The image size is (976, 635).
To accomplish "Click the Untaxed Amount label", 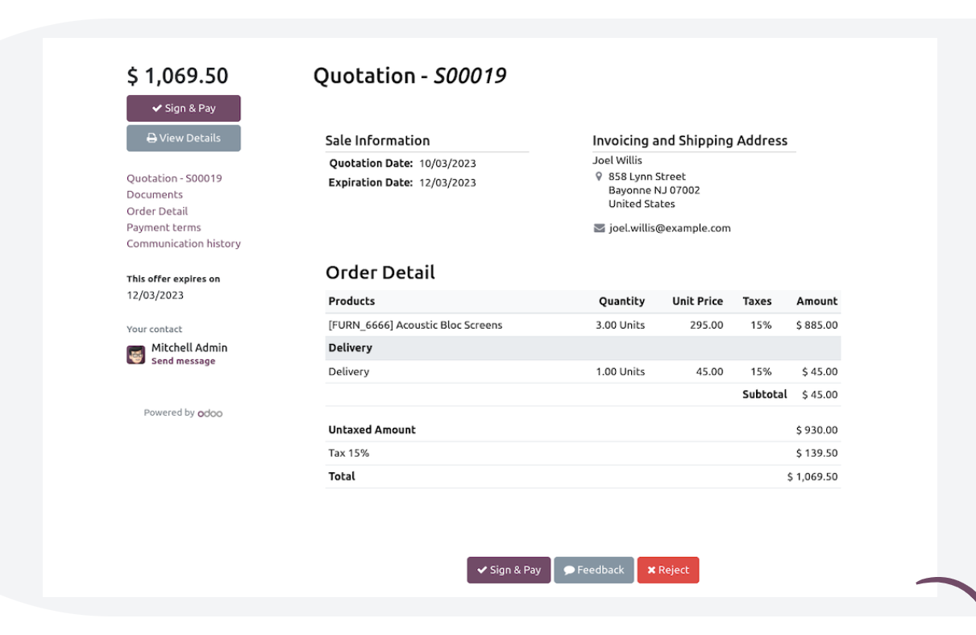I will point(372,430).
